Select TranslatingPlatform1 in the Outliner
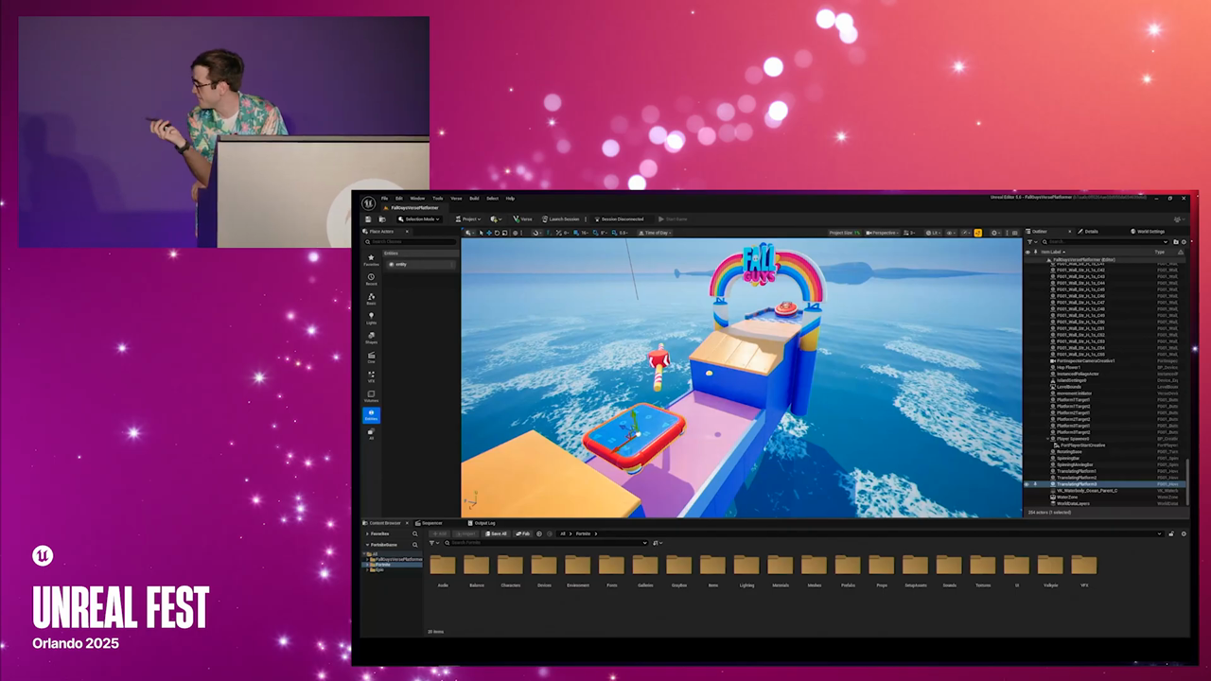1211x681 pixels. 1077,471
